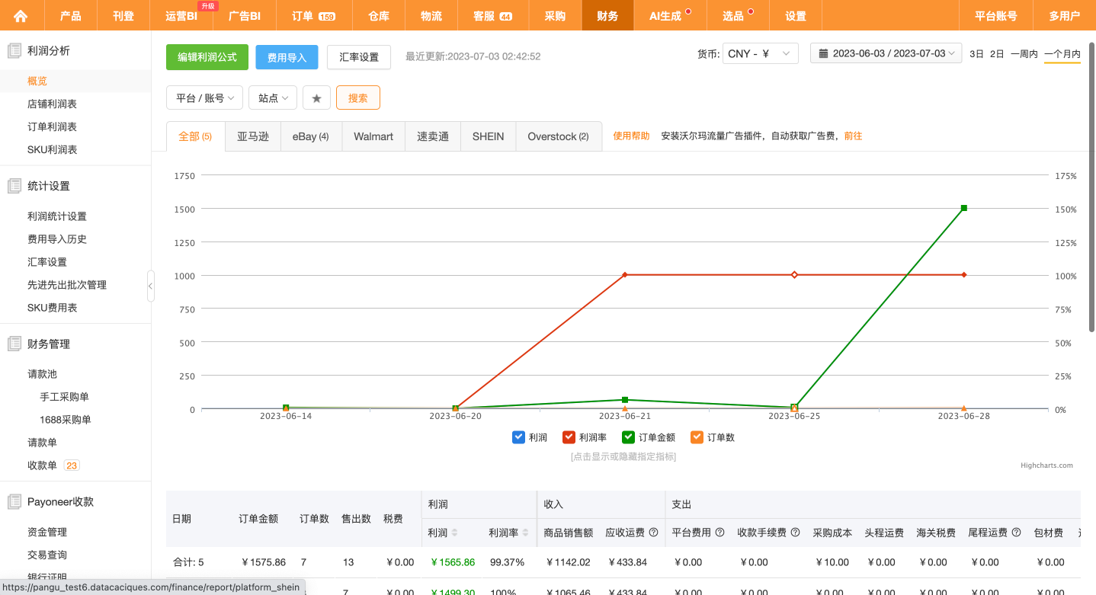Click the sidebar collapse arrow handle
1096x595 pixels.
click(150, 286)
